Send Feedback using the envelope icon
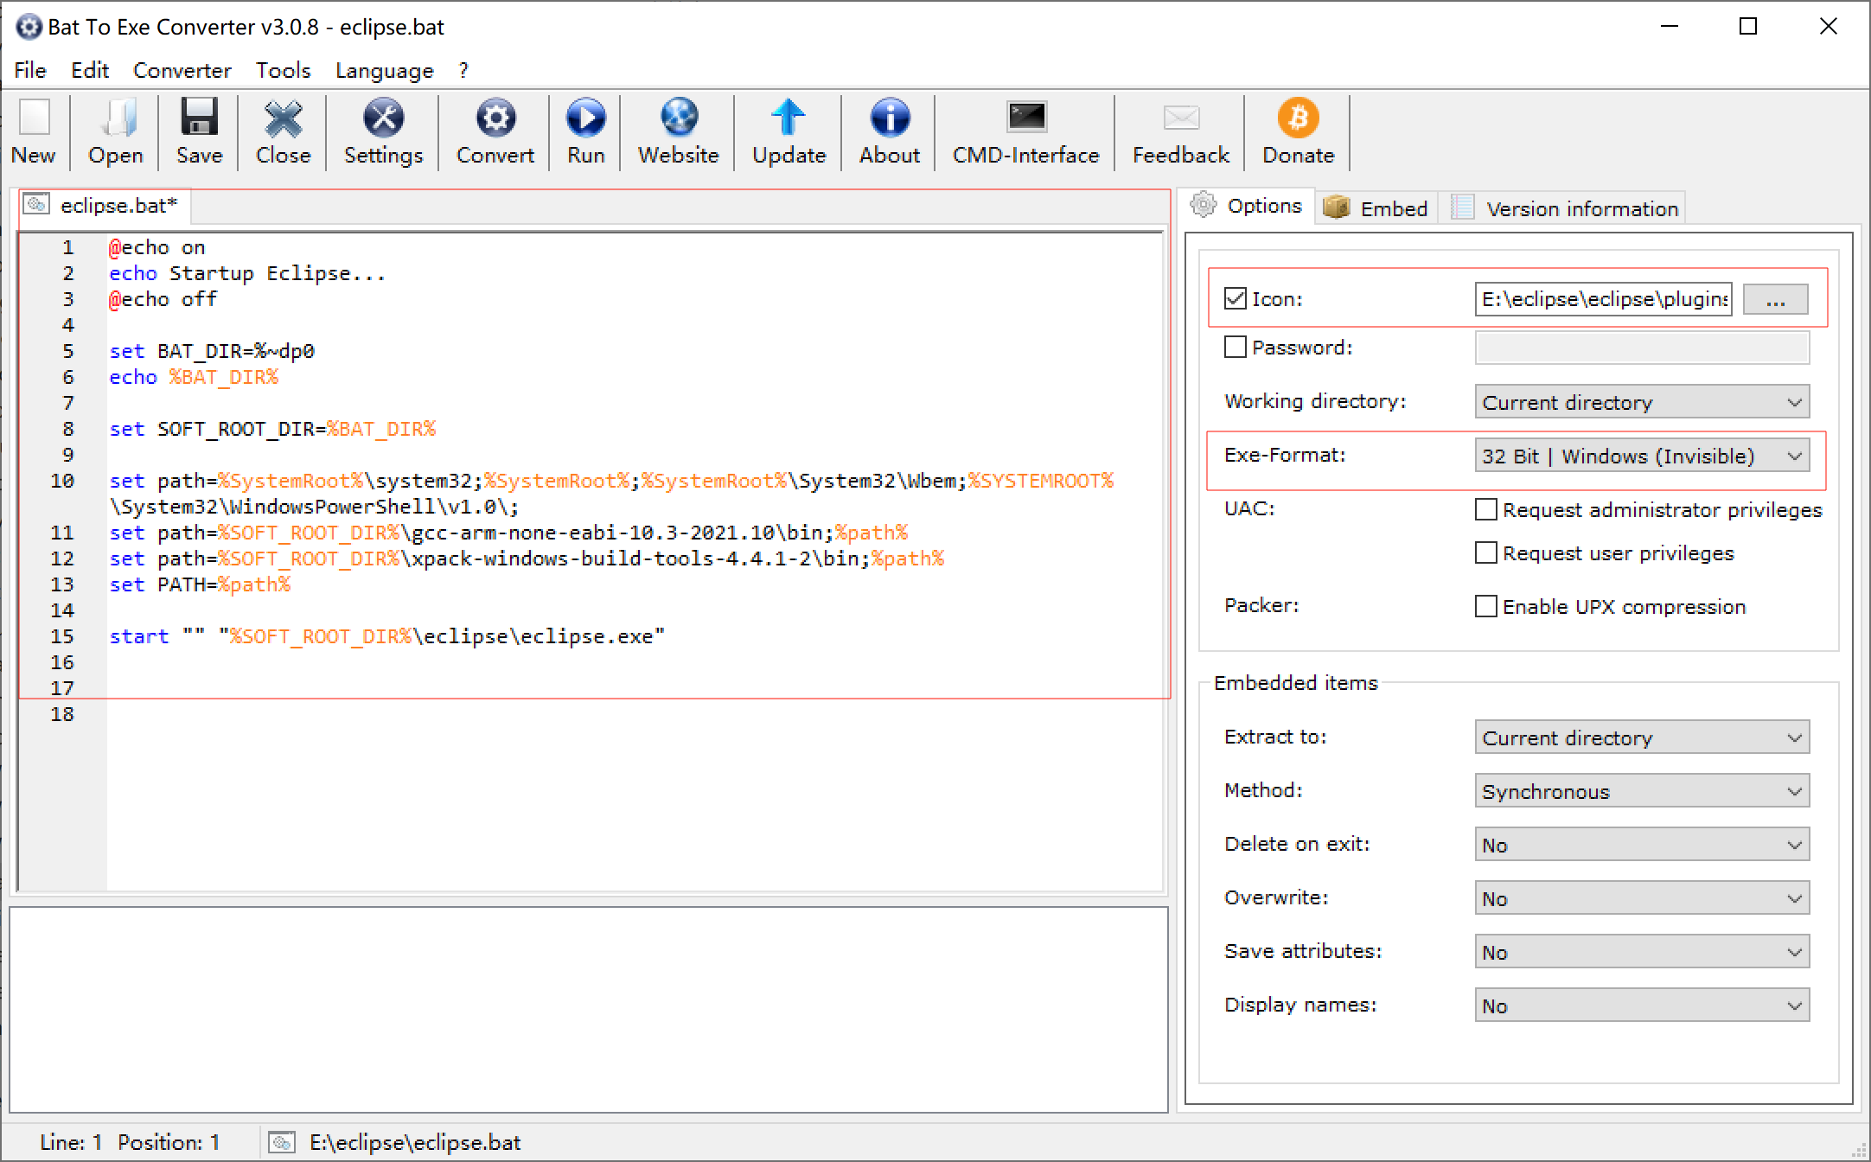This screenshot has width=1871, height=1162. pyautogui.click(x=1181, y=118)
